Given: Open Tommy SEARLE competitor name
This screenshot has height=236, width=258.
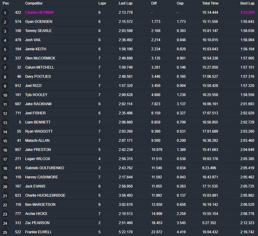Looking at the screenshot, I should click(38, 31).
